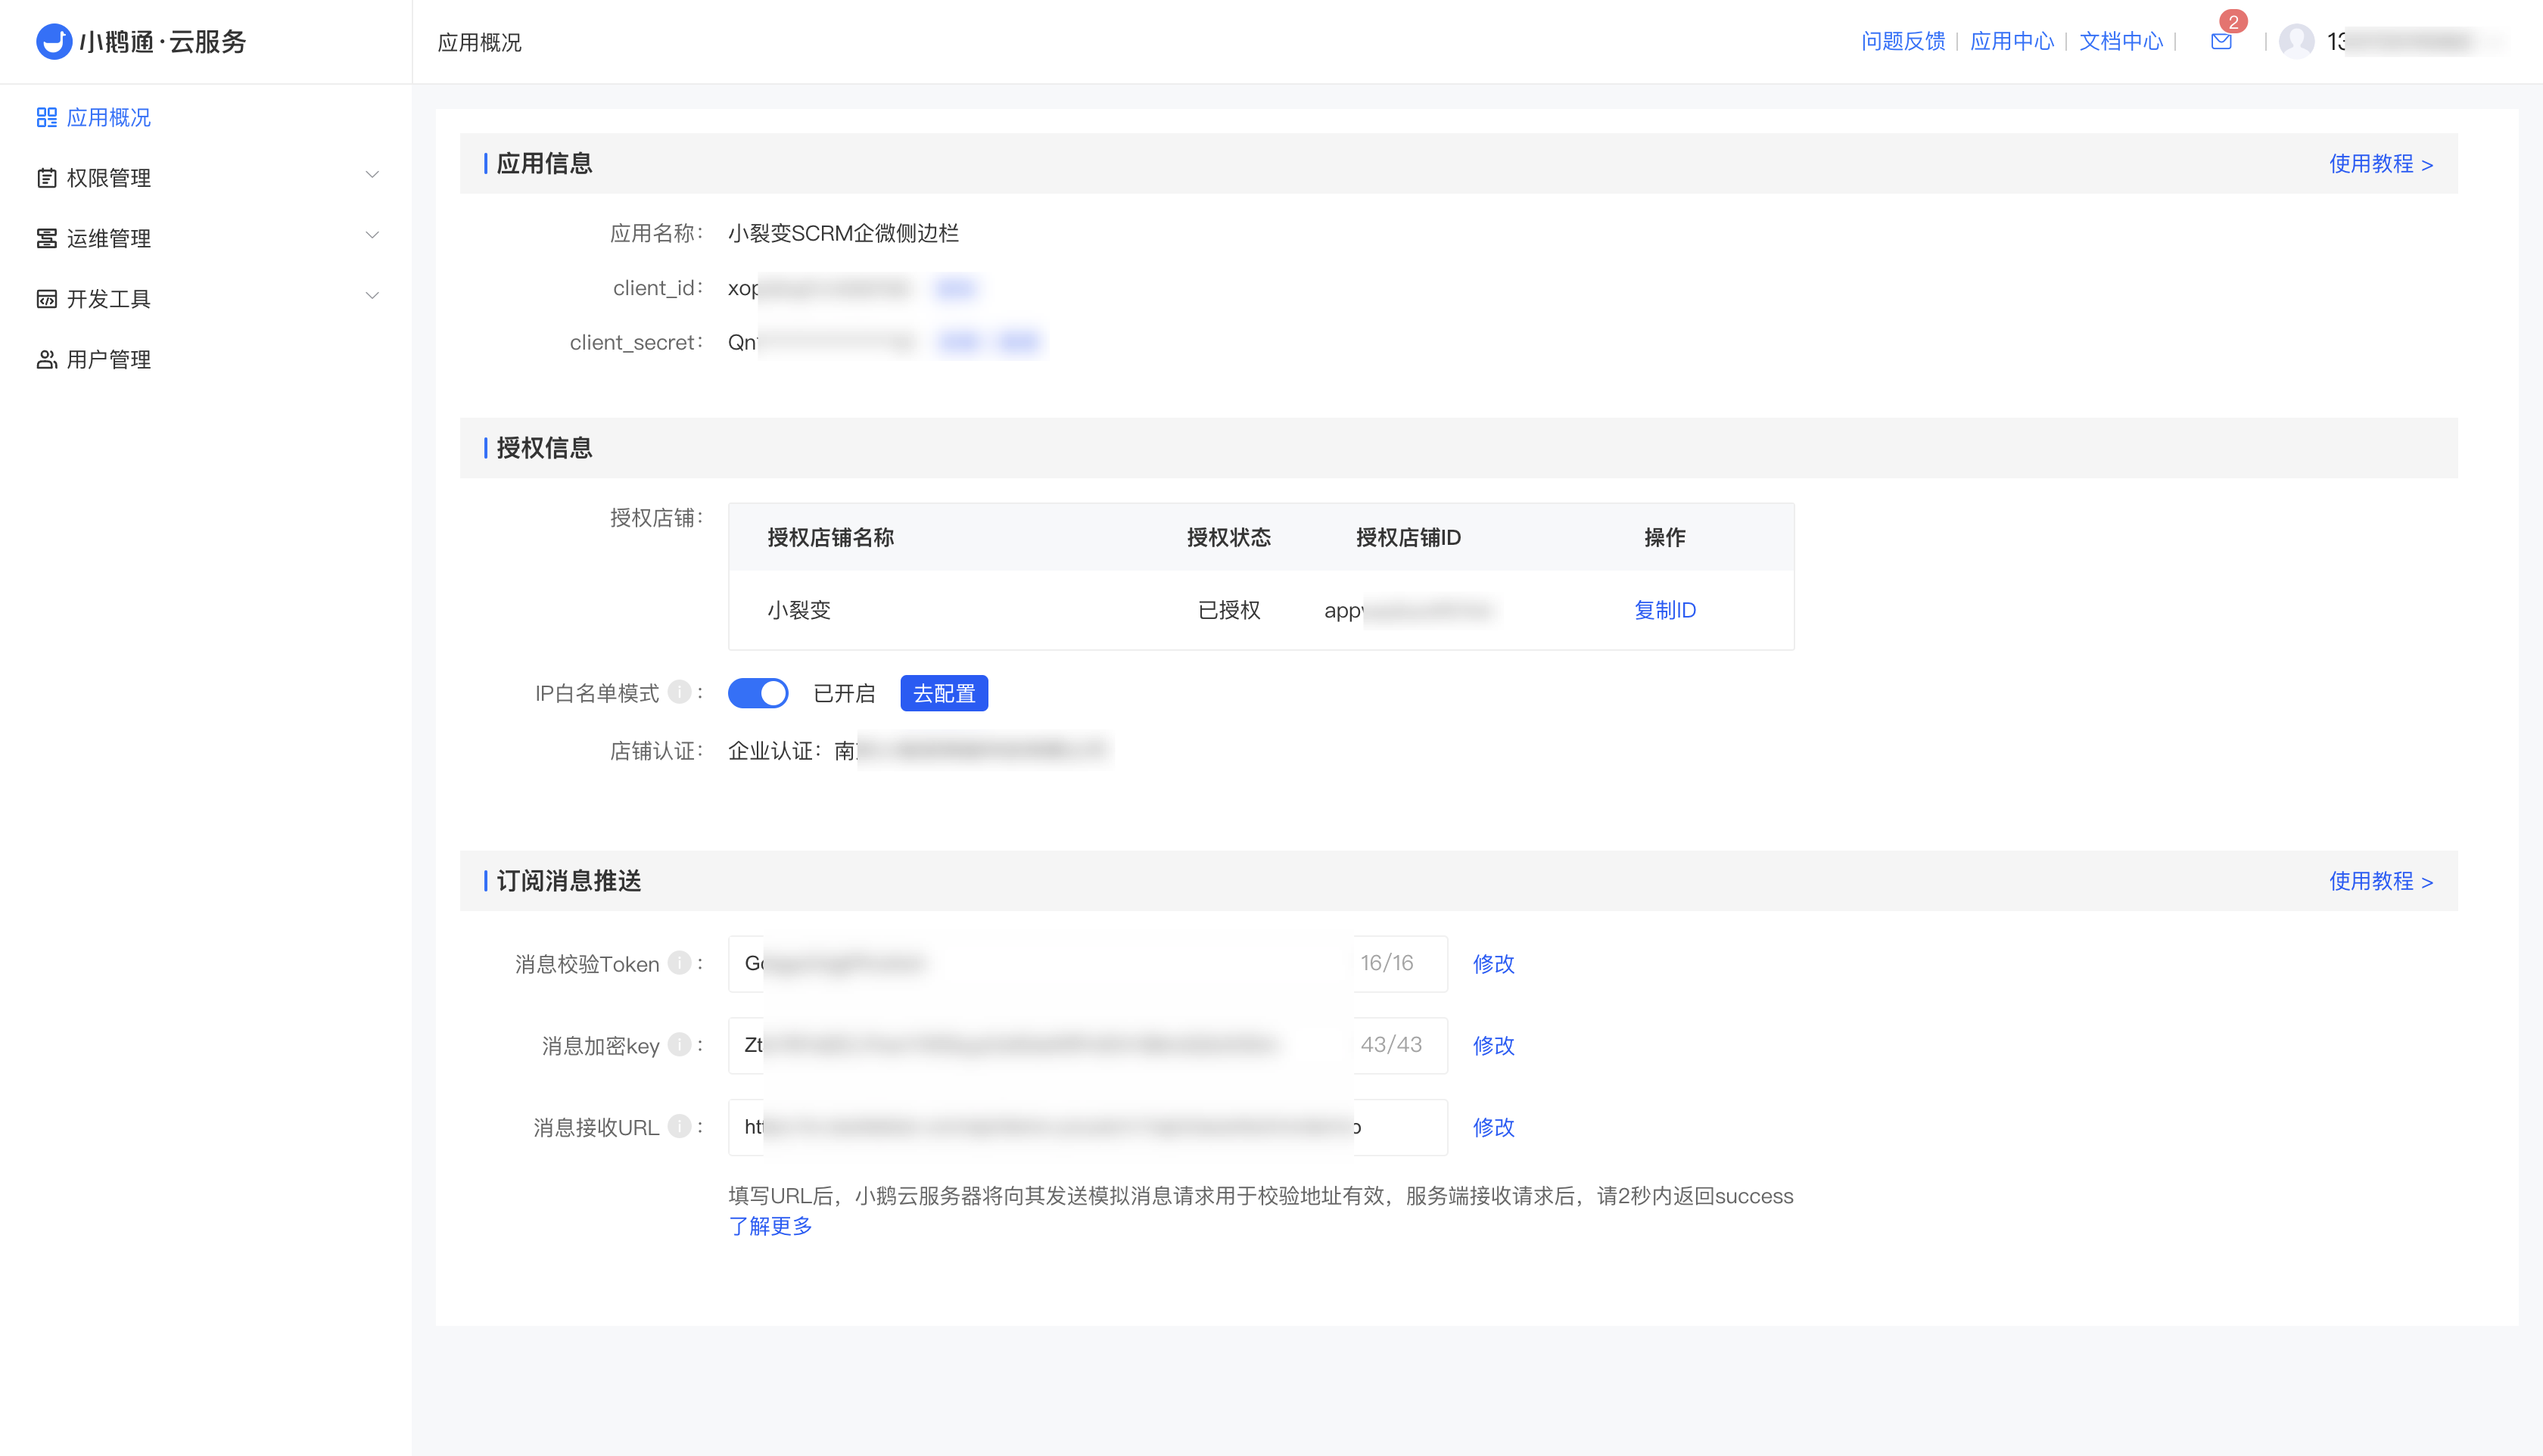Click the 消息校验Token input field
The height and width of the screenshot is (1456, 2543).
tap(1088, 963)
